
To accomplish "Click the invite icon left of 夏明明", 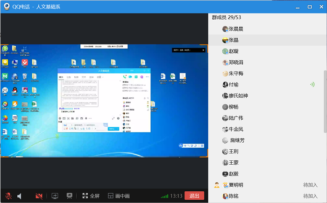I will tap(217, 185).
